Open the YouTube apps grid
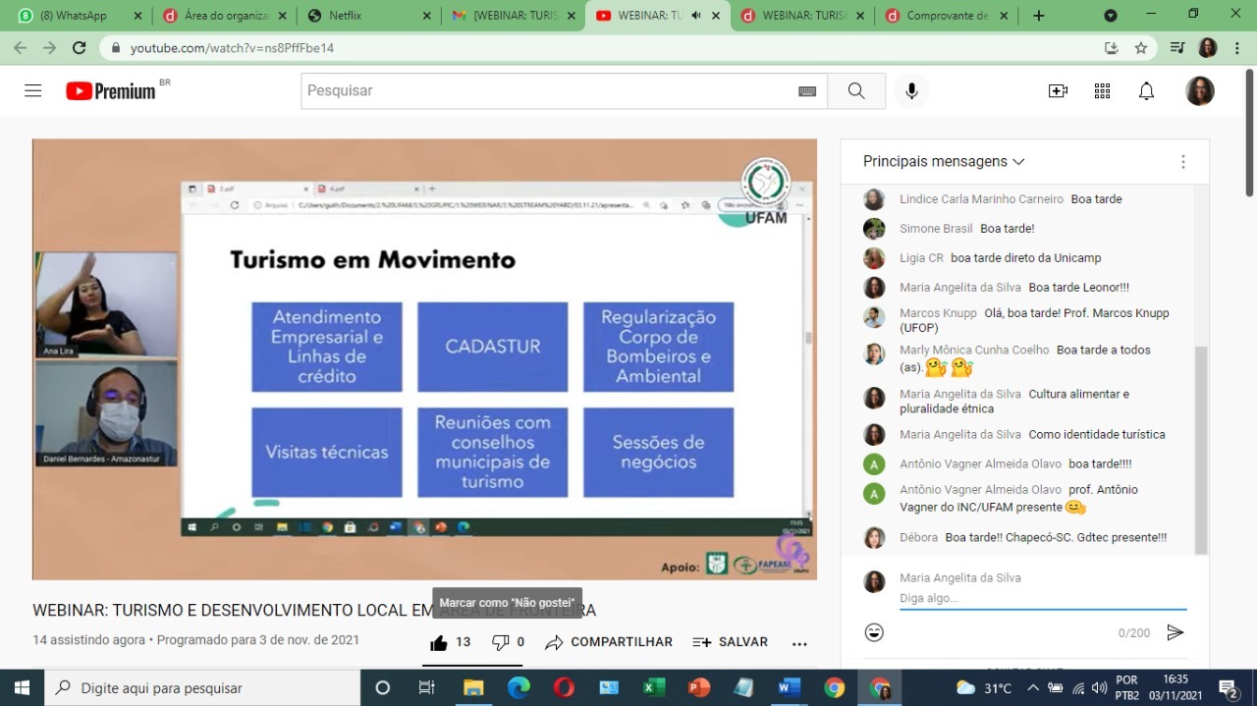 click(1102, 90)
